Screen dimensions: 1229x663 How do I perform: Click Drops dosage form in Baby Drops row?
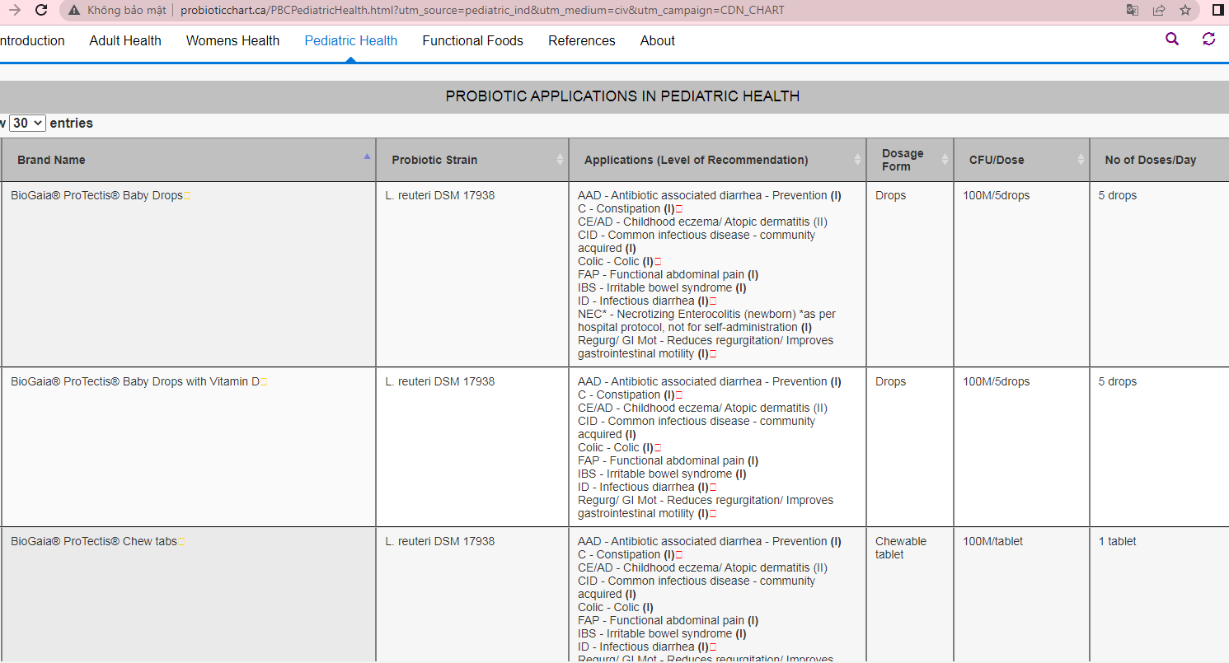point(890,195)
